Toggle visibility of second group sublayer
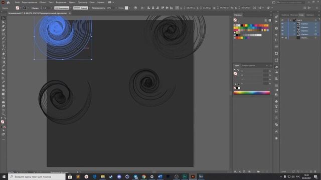The height and width of the screenshot is (180, 321). (282, 27)
